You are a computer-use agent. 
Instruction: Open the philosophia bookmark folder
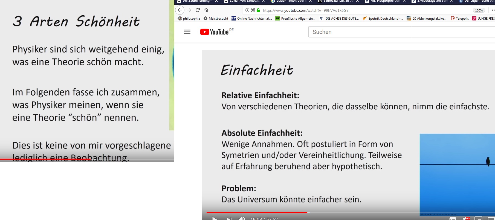pyautogui.click(x=189, y=18)
